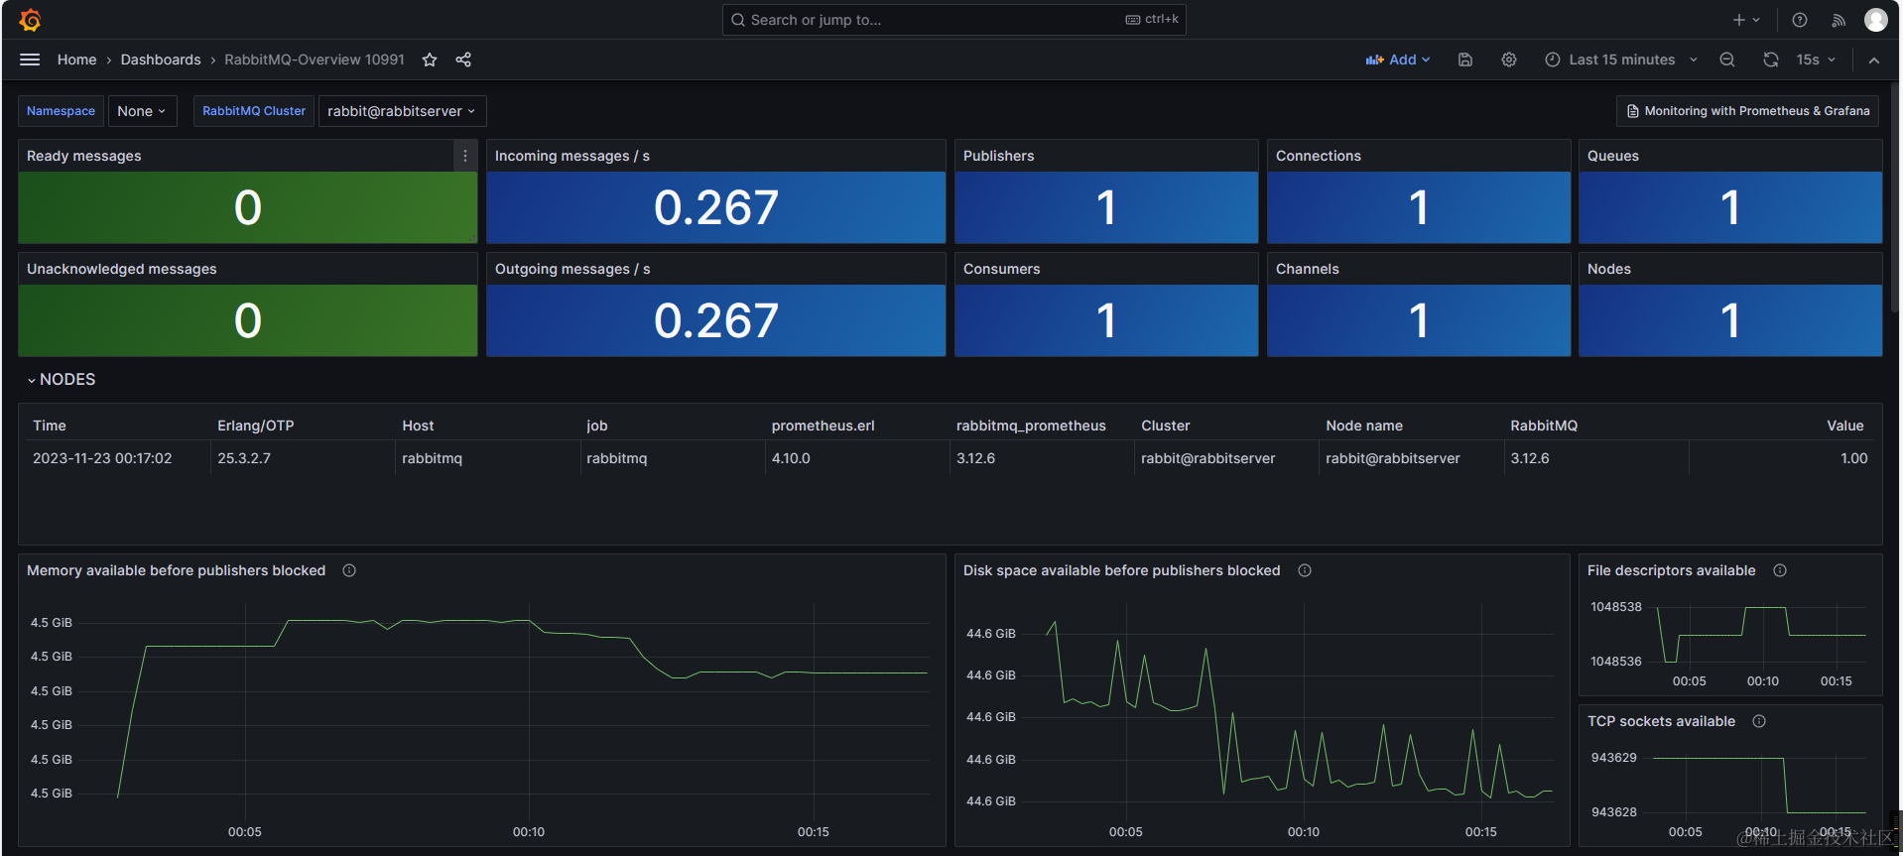The image size is (1903, 856).
Task: Click the Memory available before publishers blocked title
Action: coord(177,570)
